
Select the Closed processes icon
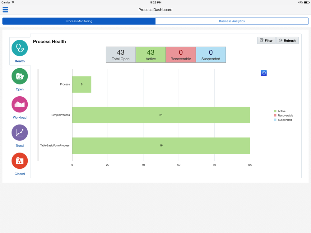[x=20, y=161]
